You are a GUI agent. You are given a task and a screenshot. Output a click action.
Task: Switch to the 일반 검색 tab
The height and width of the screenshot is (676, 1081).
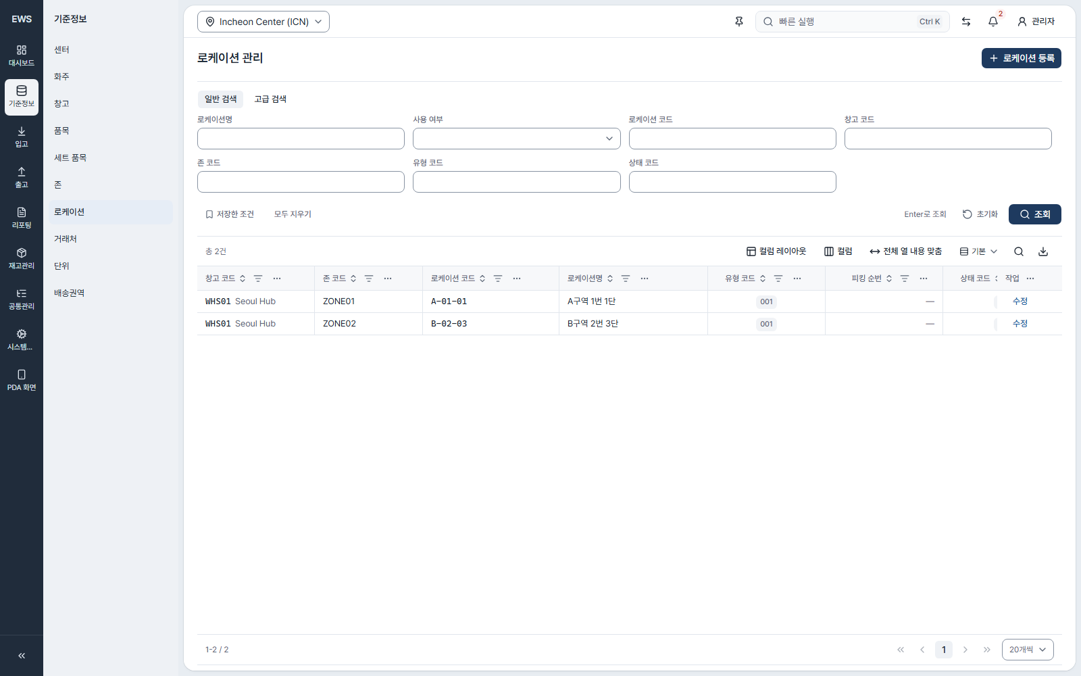(221, 99)
